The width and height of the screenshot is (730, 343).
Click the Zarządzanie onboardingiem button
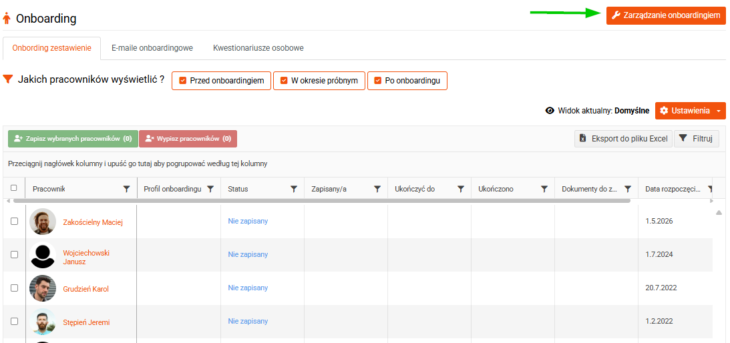667,15
